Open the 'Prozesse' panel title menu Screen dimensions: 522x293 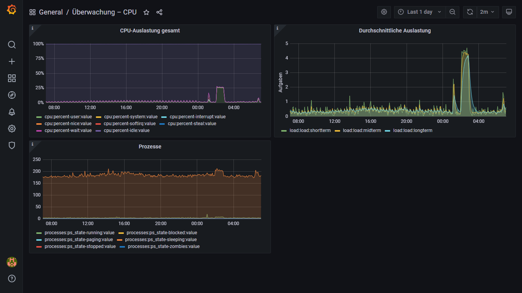click(150, 146)
